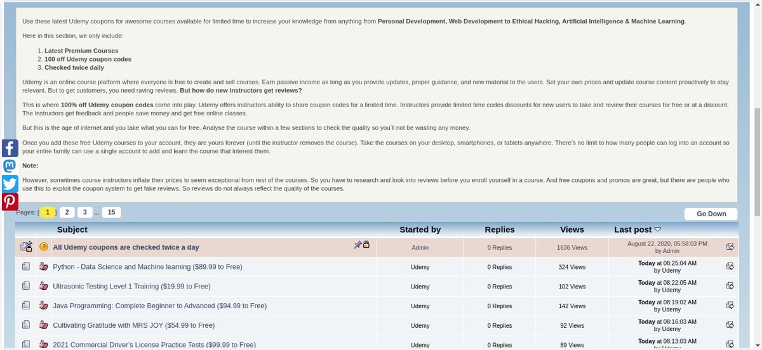
Task: Open Ultrasonic Testing Level 1 Training topic
Action: pyautogui.click(x=131, y=287)
